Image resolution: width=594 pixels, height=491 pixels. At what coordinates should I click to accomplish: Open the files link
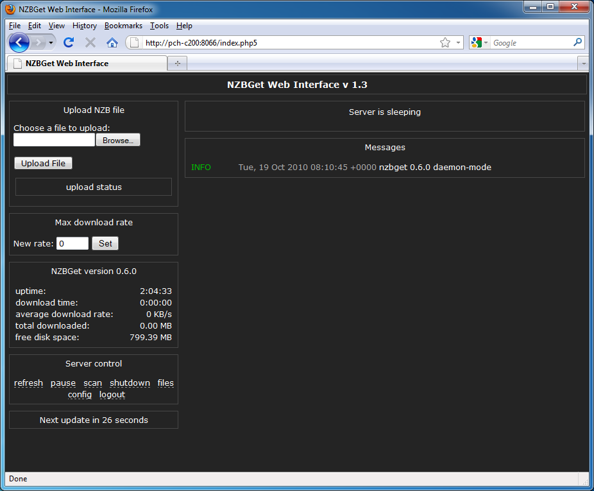(x=165, y=383)
